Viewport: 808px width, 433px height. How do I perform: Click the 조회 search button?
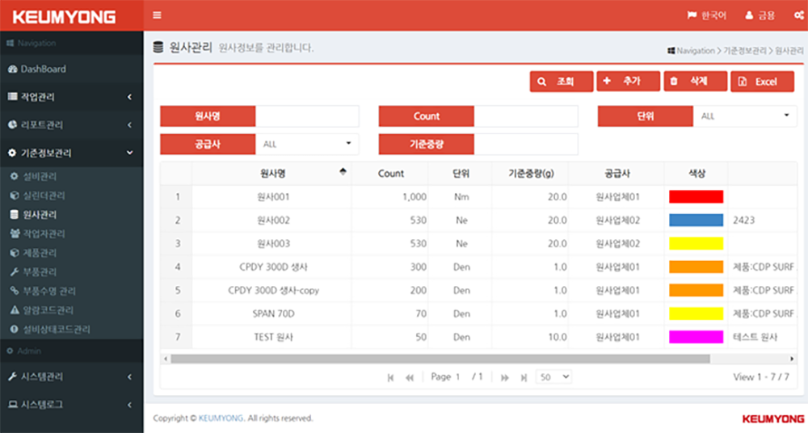click(562, 82)
